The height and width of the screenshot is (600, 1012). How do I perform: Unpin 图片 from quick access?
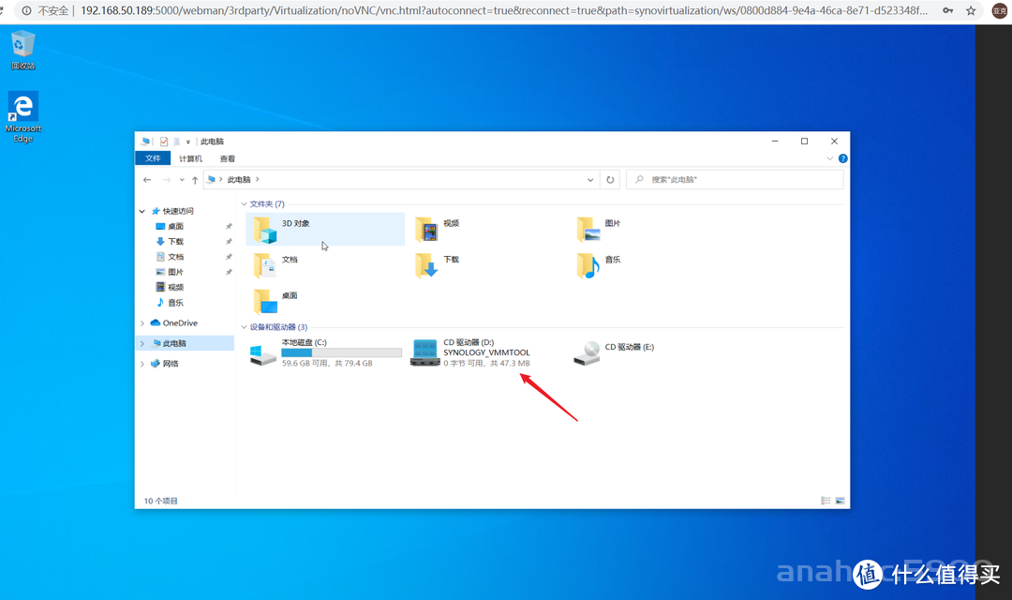click(x=229, y=272)
